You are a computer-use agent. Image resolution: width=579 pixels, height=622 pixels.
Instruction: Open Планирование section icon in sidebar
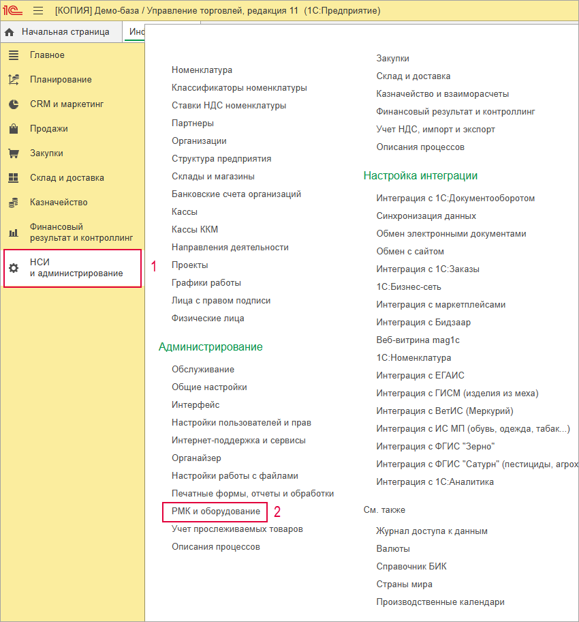coord(13,80)
